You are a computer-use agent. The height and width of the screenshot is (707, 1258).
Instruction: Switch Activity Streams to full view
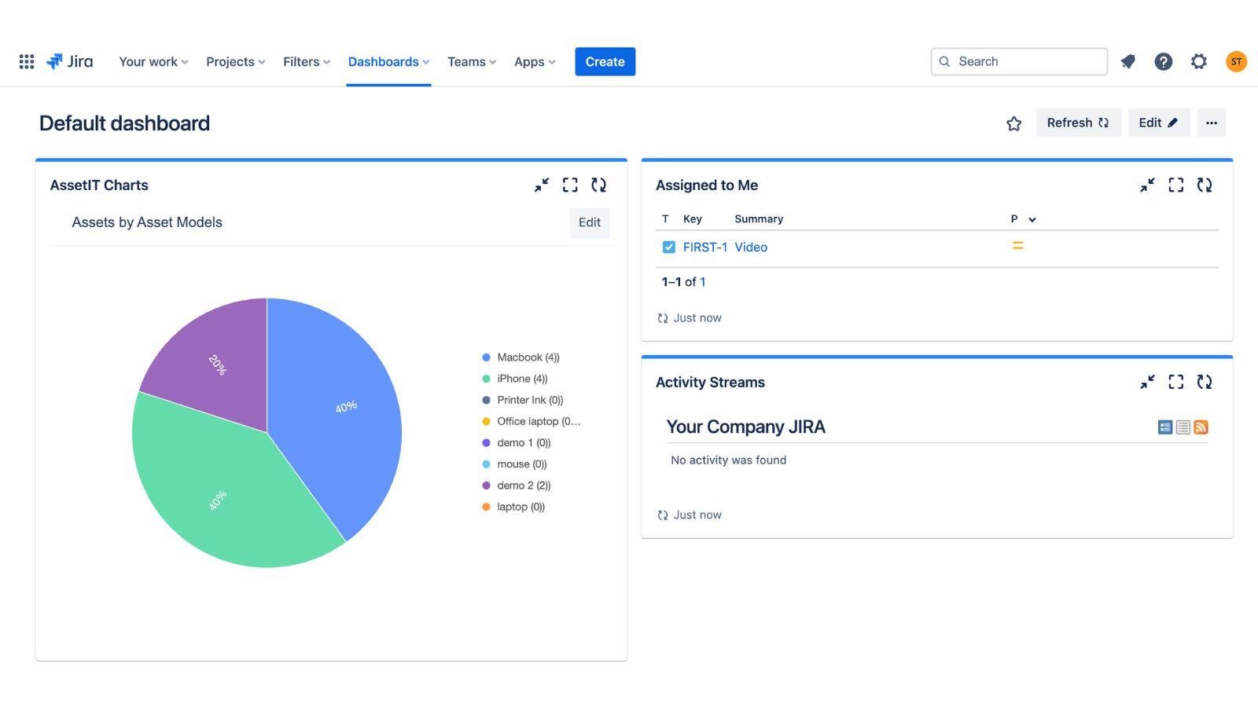(x=1165, y=427)
